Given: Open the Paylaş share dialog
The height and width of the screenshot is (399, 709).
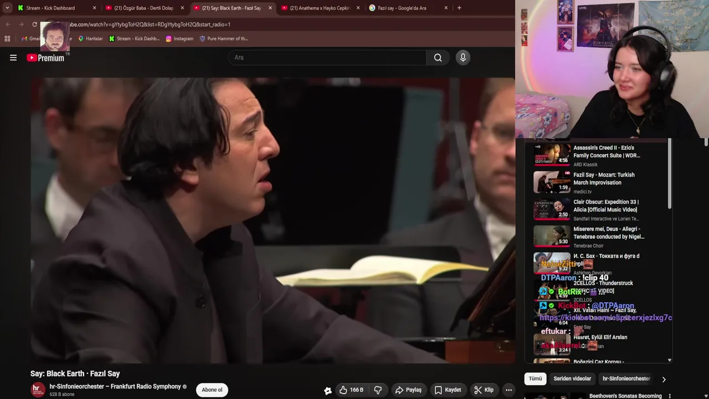Looking at the screenshot, I should (x=409, y=390).
